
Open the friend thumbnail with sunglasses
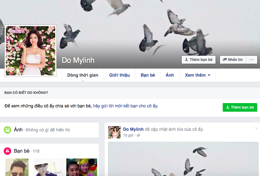17,167
